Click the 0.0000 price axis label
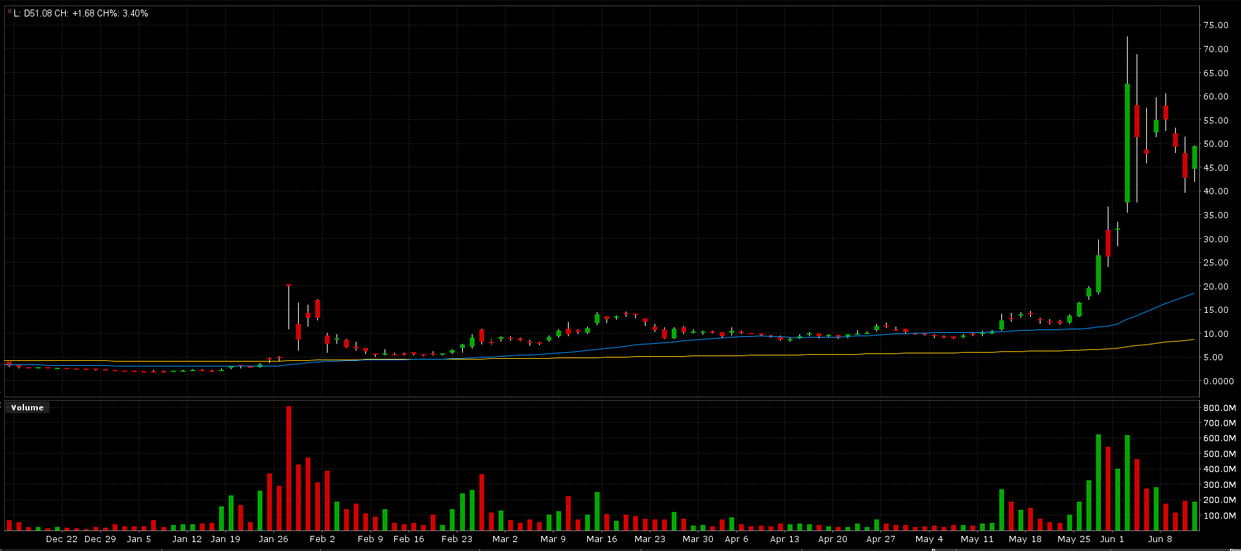 (1218, 382)
